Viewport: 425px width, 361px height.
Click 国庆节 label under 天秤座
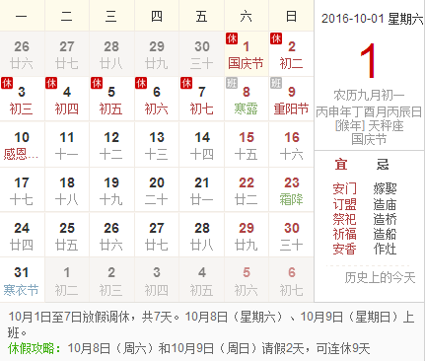coord(369,139)
